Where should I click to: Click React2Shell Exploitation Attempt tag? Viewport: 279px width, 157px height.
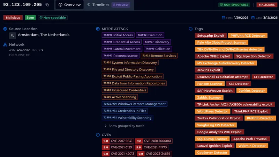point(223,77)
